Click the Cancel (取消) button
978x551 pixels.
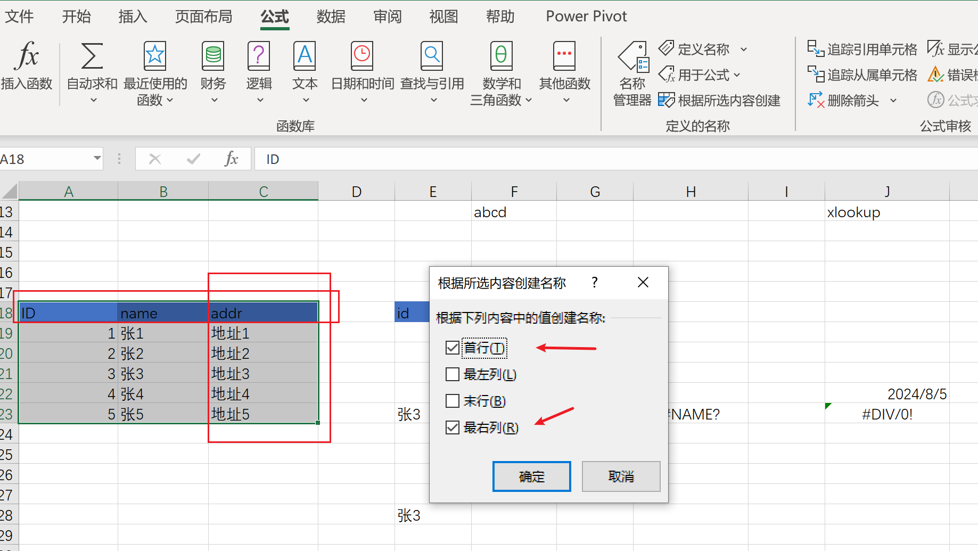point(621,476)
